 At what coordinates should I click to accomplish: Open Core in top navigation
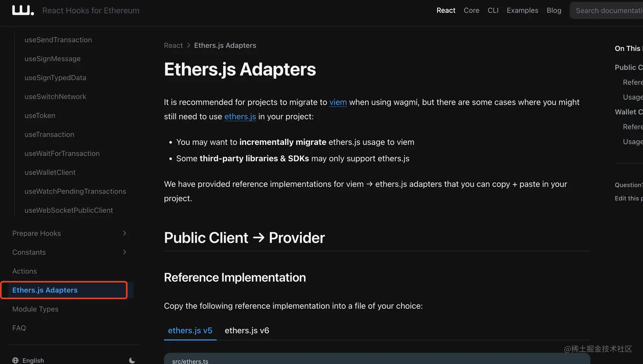[x=471, y=10]
